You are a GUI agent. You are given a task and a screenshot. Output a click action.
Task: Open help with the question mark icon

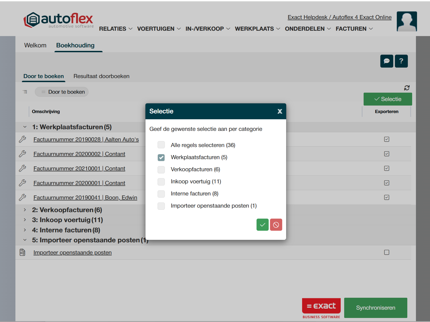click(401, 61)
